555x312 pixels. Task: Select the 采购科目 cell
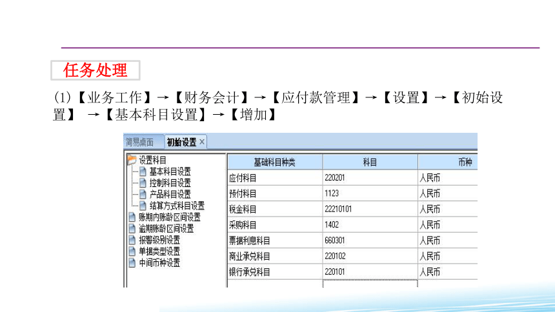coord(275,224)
